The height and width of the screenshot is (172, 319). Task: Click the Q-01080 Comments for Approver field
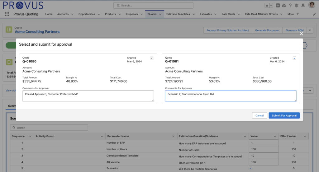coord(88,96)
